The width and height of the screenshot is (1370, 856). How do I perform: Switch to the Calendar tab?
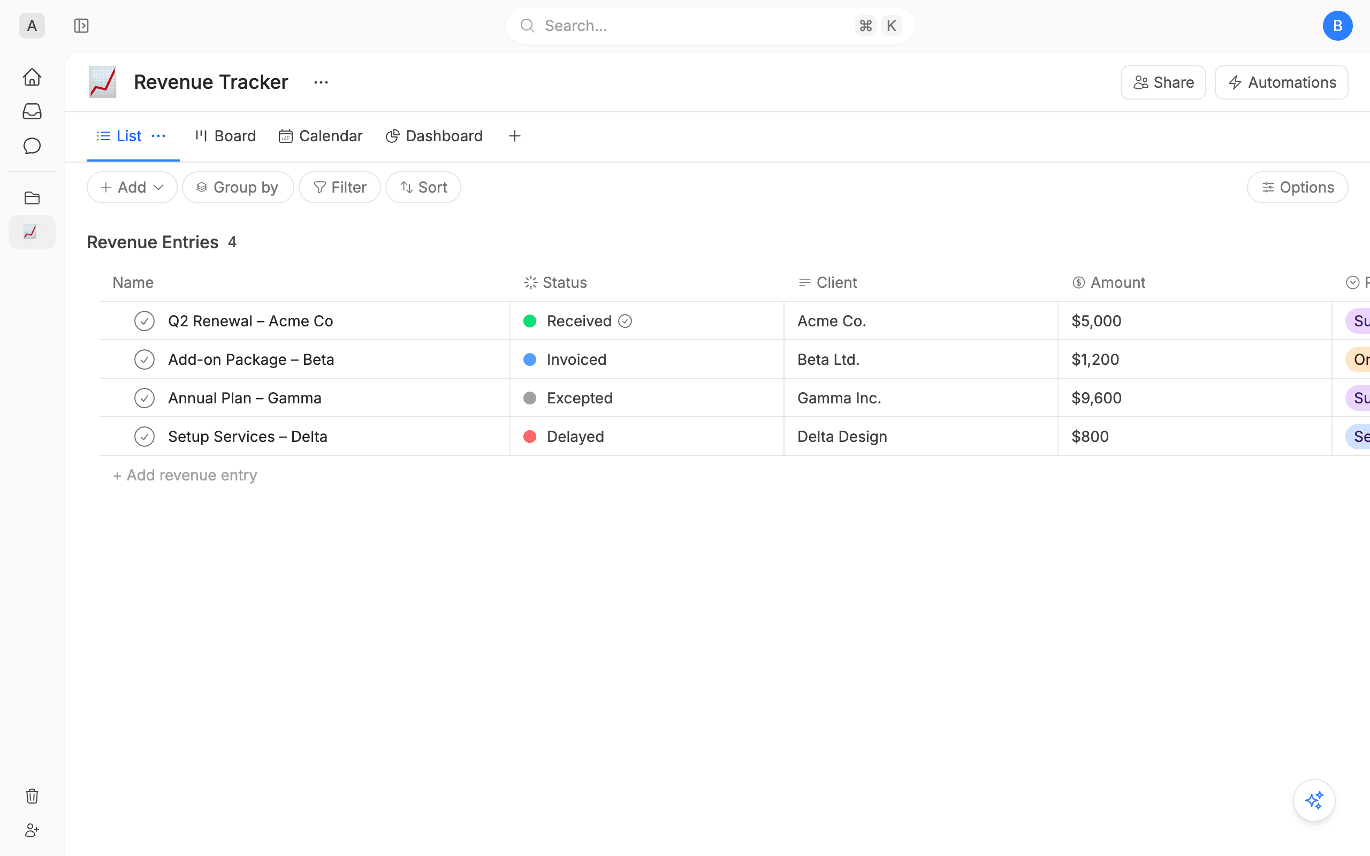(321, 136)
